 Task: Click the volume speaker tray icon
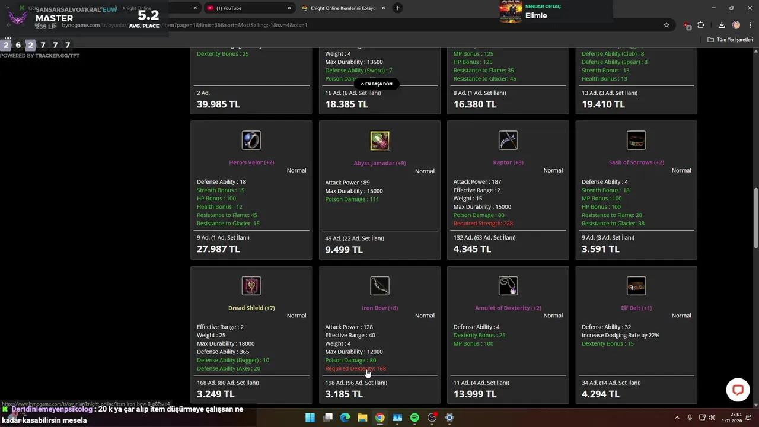712,418
